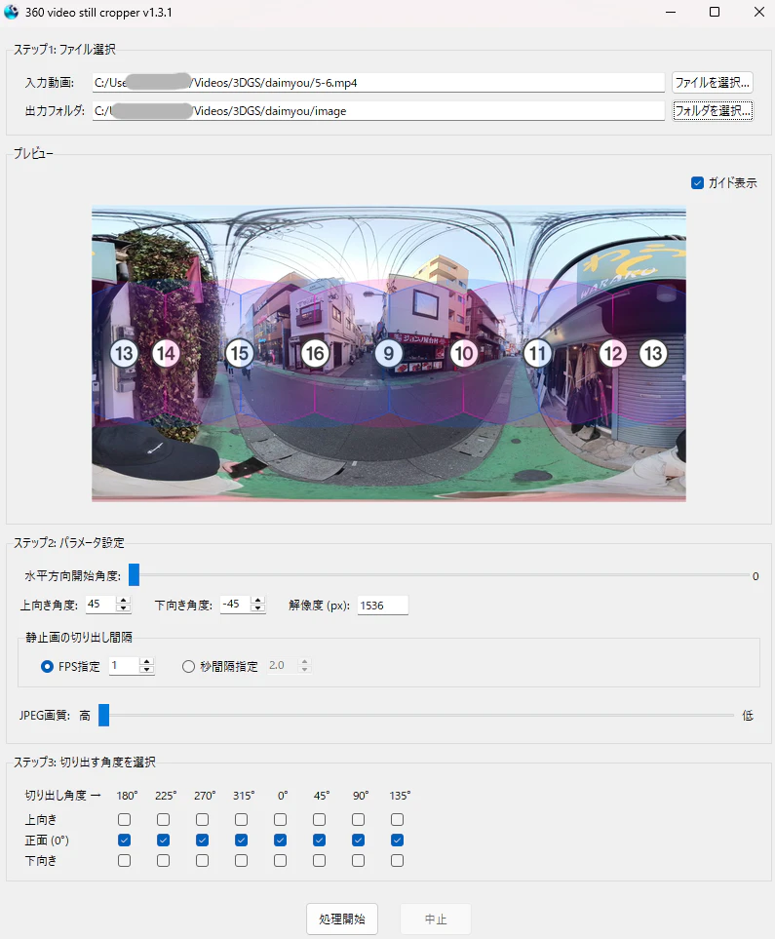Click the 下向き角度 value field
The height and width of the screenshot is (939, 775).
(x=235, y=605)
